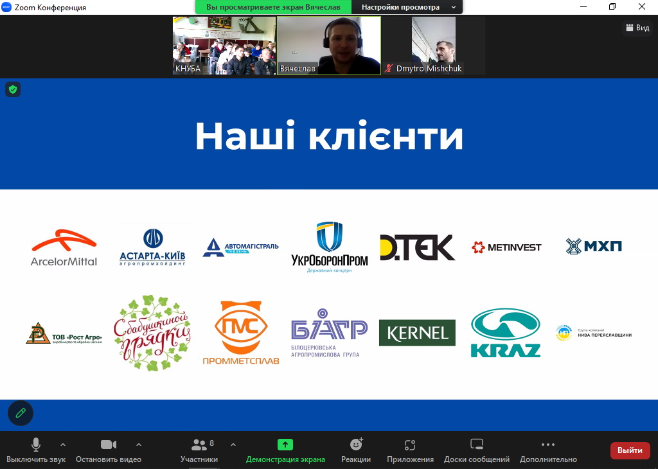The image size is (658, 469).
Task: Click the ТОВ Рост Агро logo
Action: pos(64,333)
